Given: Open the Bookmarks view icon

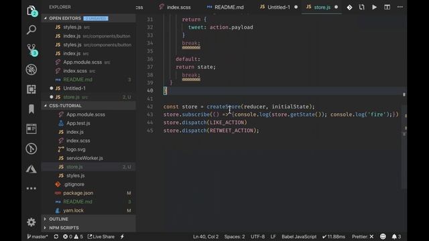Looking at the screenshot, I should 32,108.
